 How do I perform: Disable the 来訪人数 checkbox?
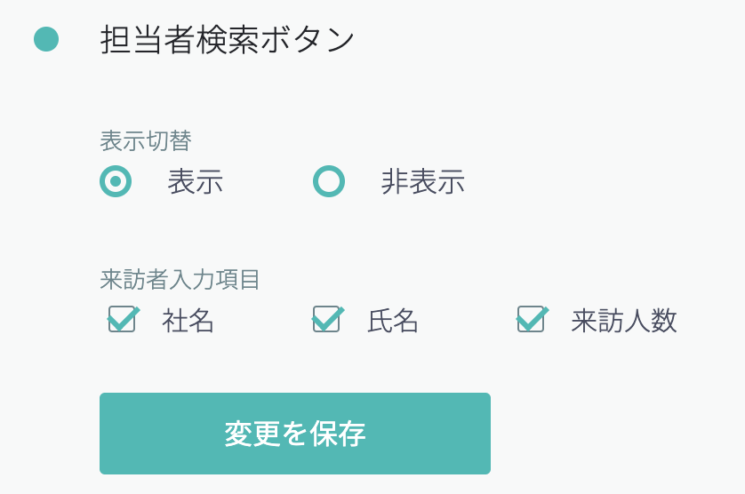point(531,319)
